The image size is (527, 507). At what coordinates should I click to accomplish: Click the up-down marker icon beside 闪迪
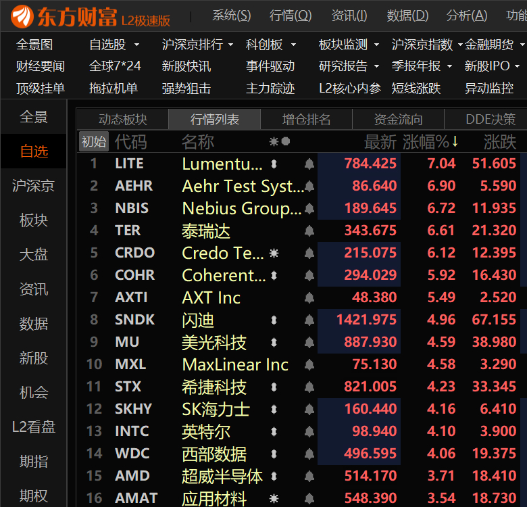274,320
